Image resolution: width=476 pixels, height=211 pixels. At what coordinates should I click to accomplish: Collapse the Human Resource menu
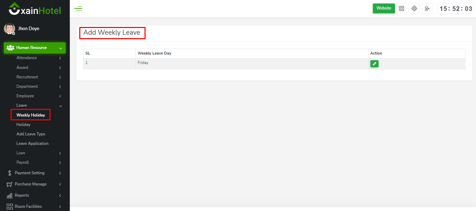point(34,48)
